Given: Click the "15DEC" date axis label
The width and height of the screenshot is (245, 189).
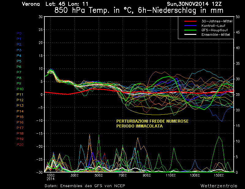Looking at the screenshot, I should pyautogui.click(x=219, y=175).
